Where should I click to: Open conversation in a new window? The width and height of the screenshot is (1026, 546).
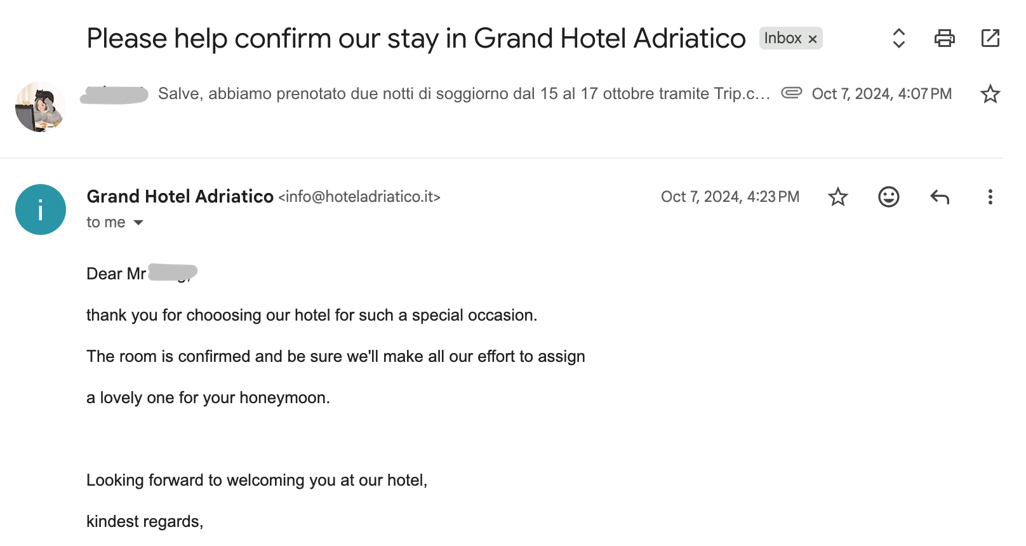(990, 38)
